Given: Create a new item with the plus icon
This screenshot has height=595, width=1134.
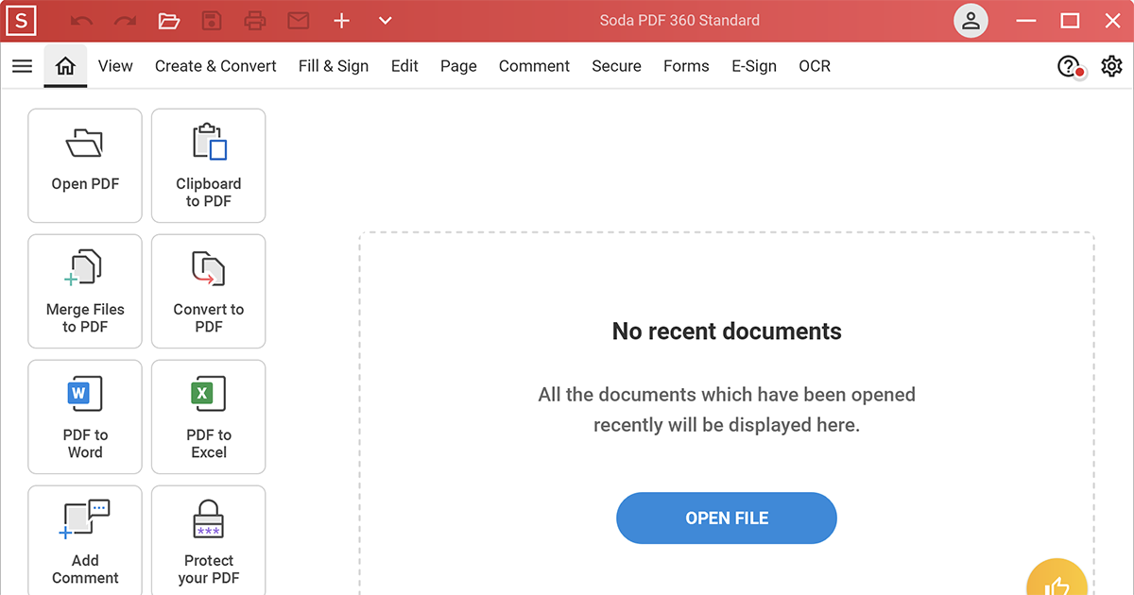Looking at the screenshot, I should pos(342,21).
